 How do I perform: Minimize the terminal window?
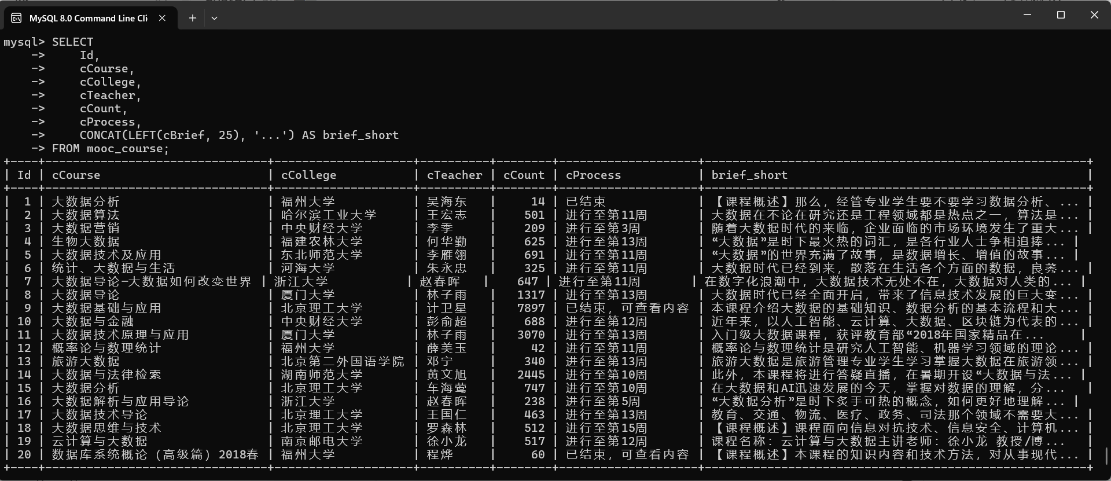1028,14
